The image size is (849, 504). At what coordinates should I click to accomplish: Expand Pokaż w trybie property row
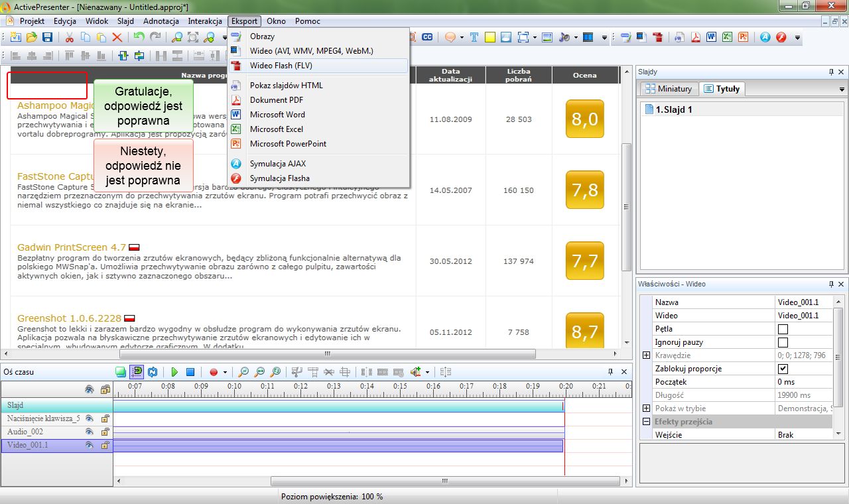click(647, 409)
